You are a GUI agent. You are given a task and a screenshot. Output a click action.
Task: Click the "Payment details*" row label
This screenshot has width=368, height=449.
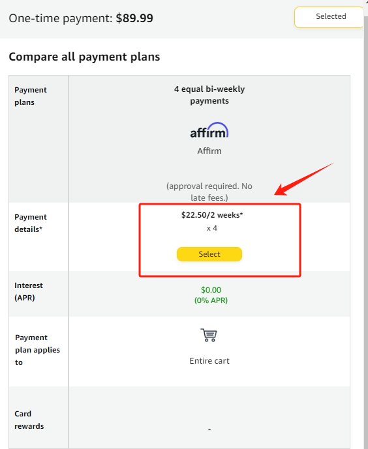tap(31, 223)
